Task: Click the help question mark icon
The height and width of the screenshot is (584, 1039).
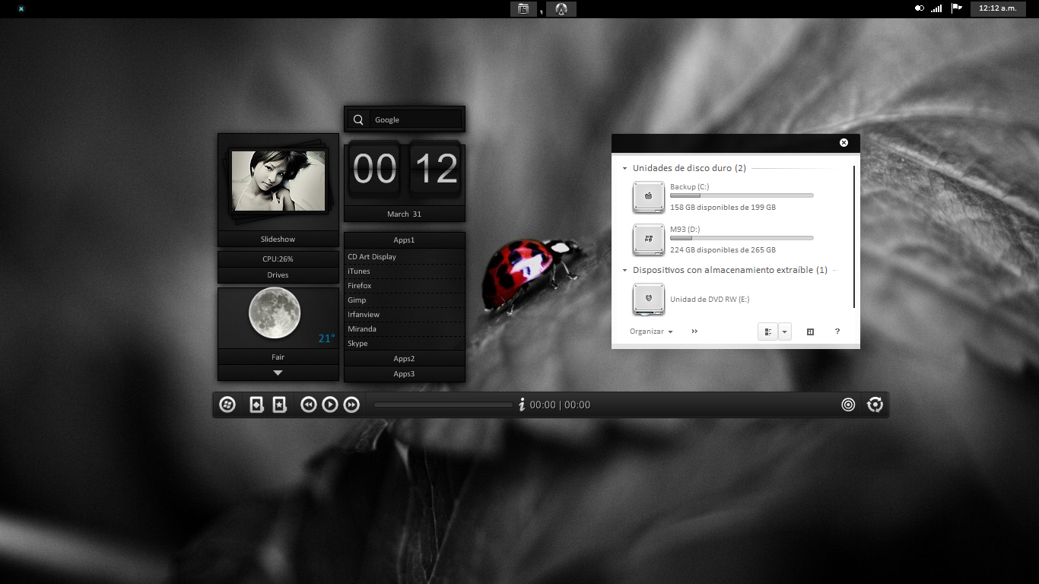Action: (x=837, y=332)
